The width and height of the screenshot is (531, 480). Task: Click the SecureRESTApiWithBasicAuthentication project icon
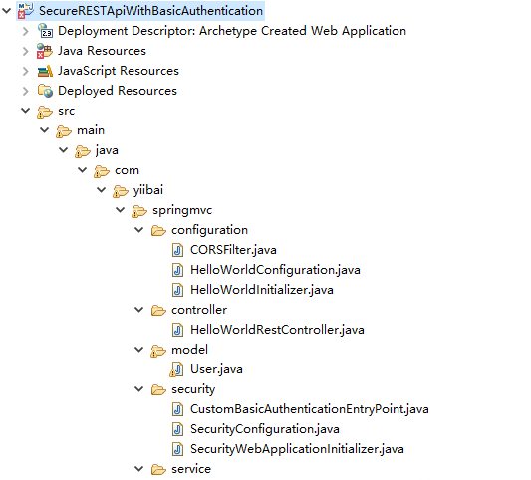(25, 11)
